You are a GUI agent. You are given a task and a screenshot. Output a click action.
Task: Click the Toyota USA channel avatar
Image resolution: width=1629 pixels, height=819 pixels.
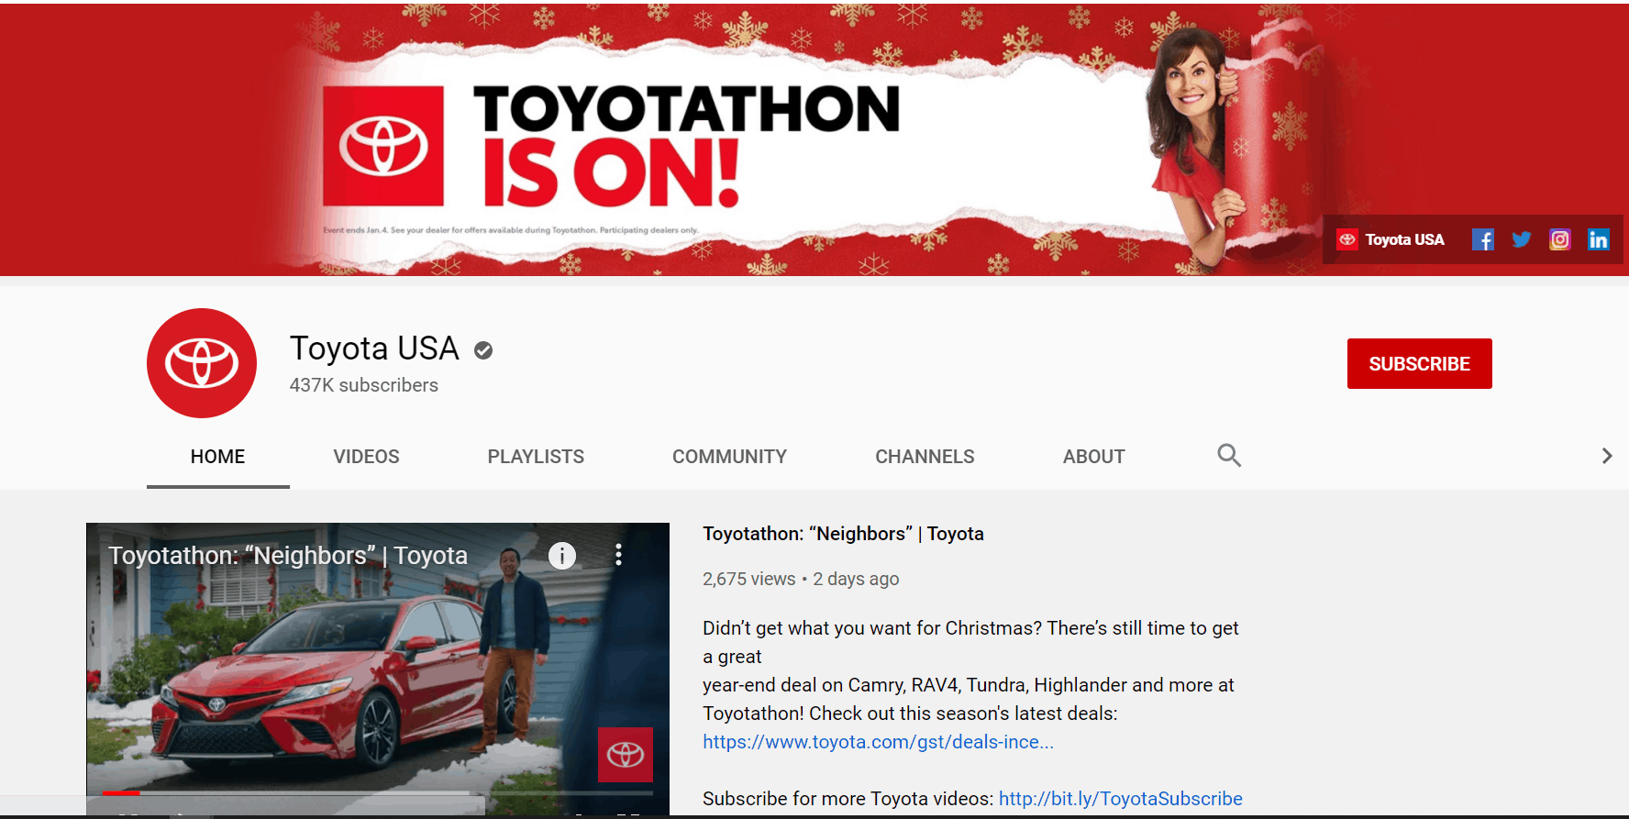coord(202,363)
